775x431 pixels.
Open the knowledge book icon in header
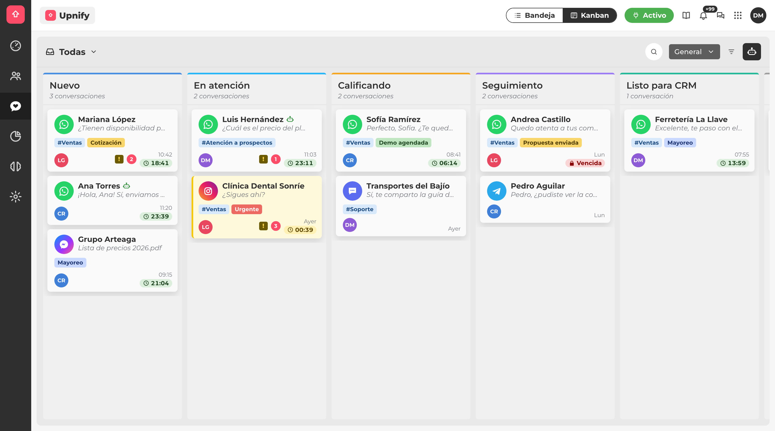[x=686, y=15]
